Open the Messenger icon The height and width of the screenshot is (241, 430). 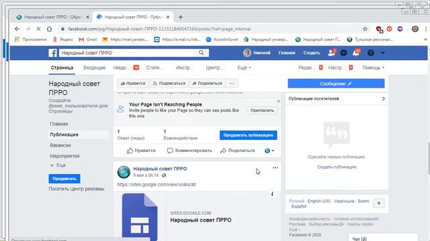343,53
